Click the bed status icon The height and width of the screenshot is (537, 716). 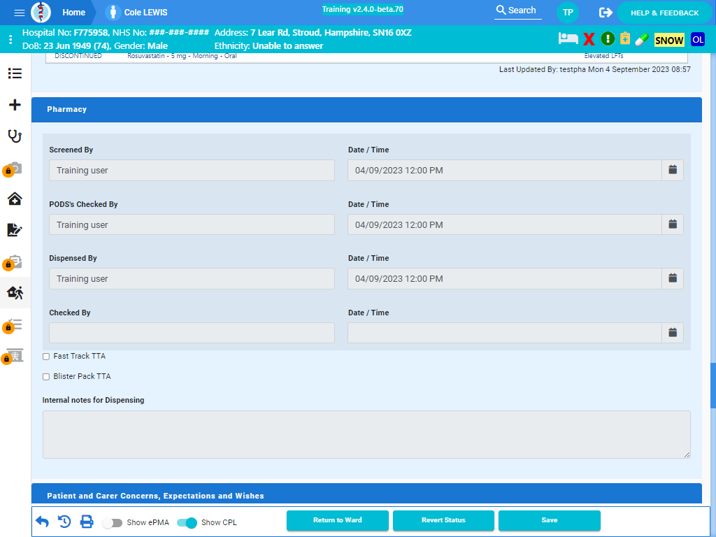[x=568, y=39]
